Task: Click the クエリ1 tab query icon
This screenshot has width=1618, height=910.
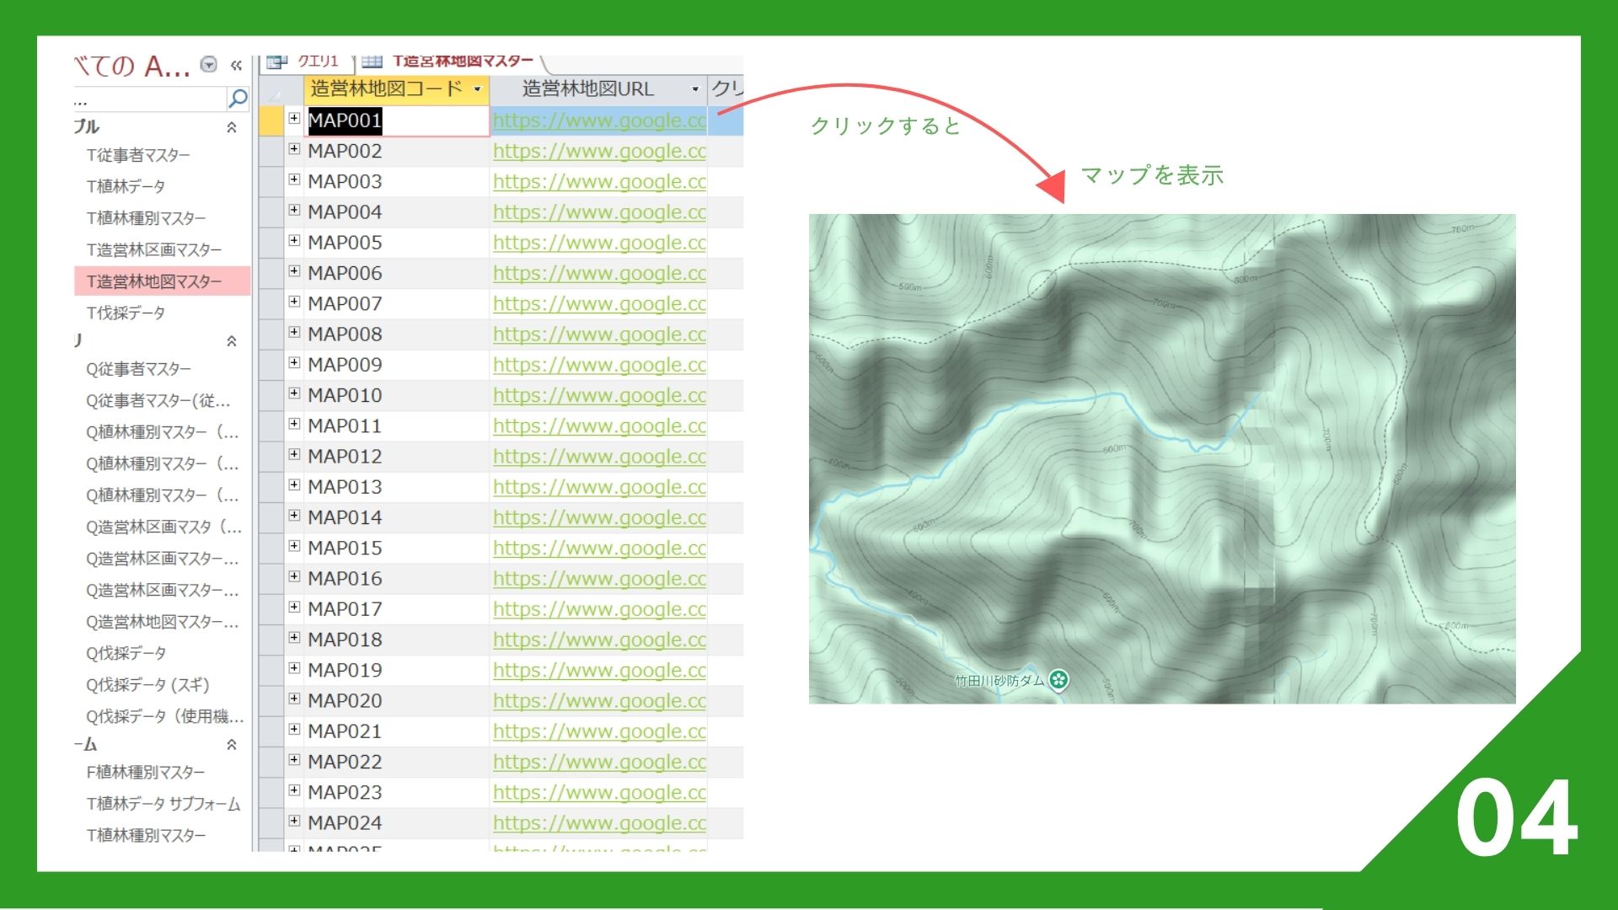Action: [x=277, y=62]
